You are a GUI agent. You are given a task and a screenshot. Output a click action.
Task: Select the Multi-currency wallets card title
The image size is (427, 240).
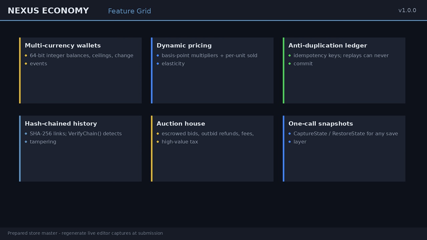[63, 45]
